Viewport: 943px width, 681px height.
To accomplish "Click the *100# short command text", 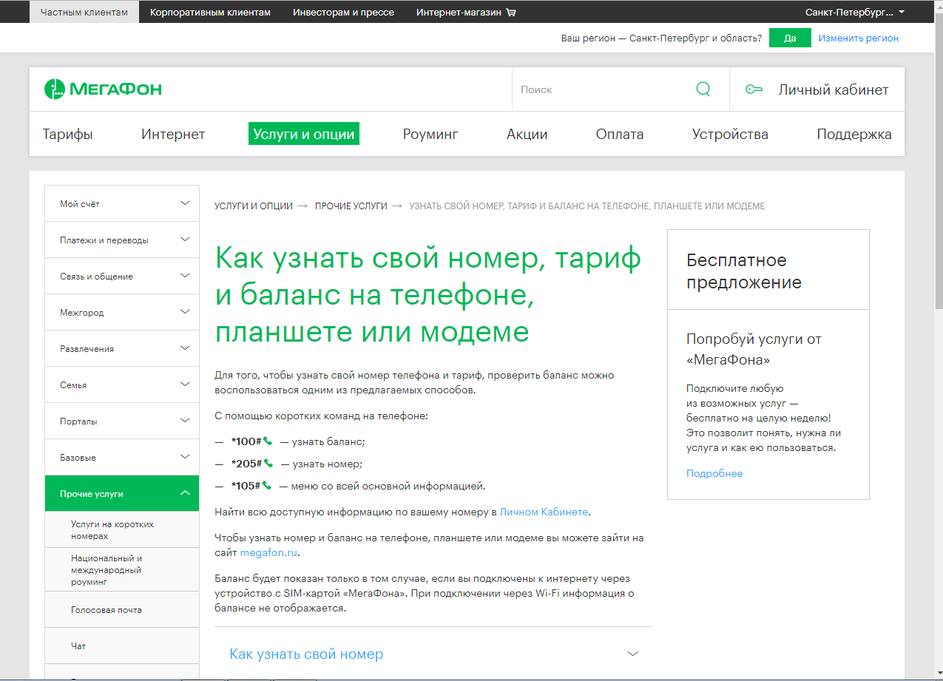I will [x=246, y=441].
